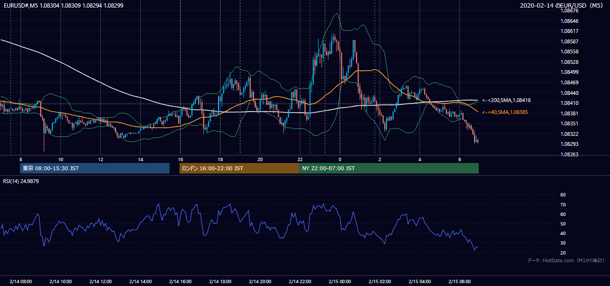610x286 pixels.
Task: Select the NY 22:00-07:00 JST session bar
Action: pyautogui.click(x=389, y=168)
